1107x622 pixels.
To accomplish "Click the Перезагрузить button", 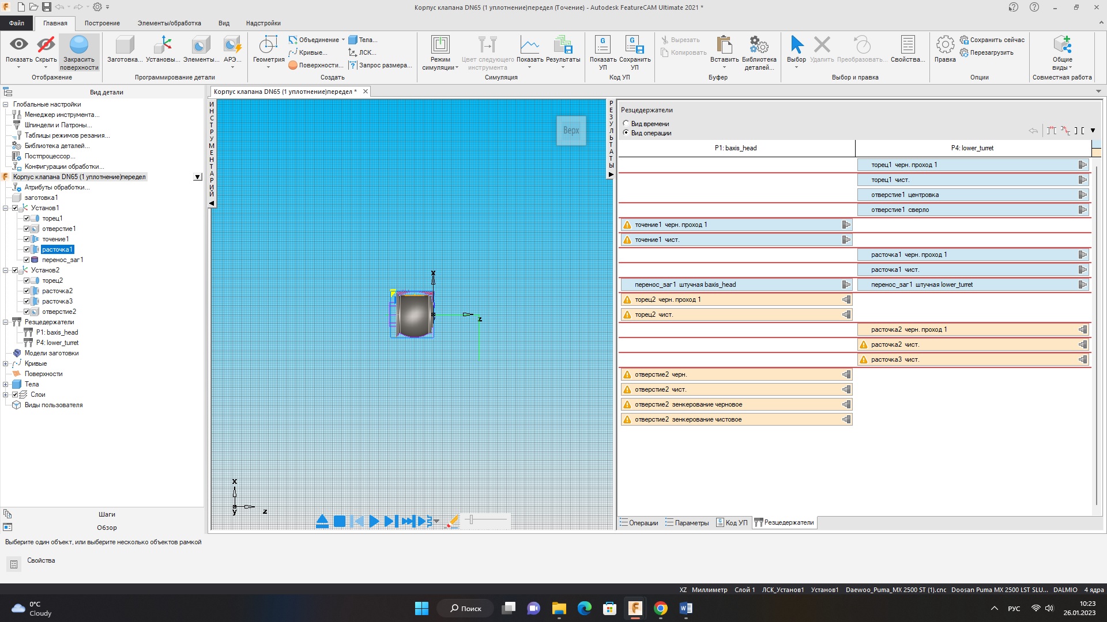I will click(x=989, y=52).
